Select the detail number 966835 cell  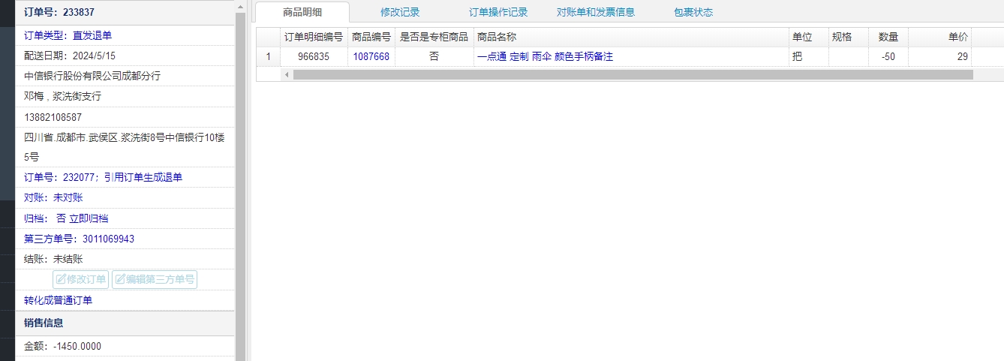tap(314, 56)
